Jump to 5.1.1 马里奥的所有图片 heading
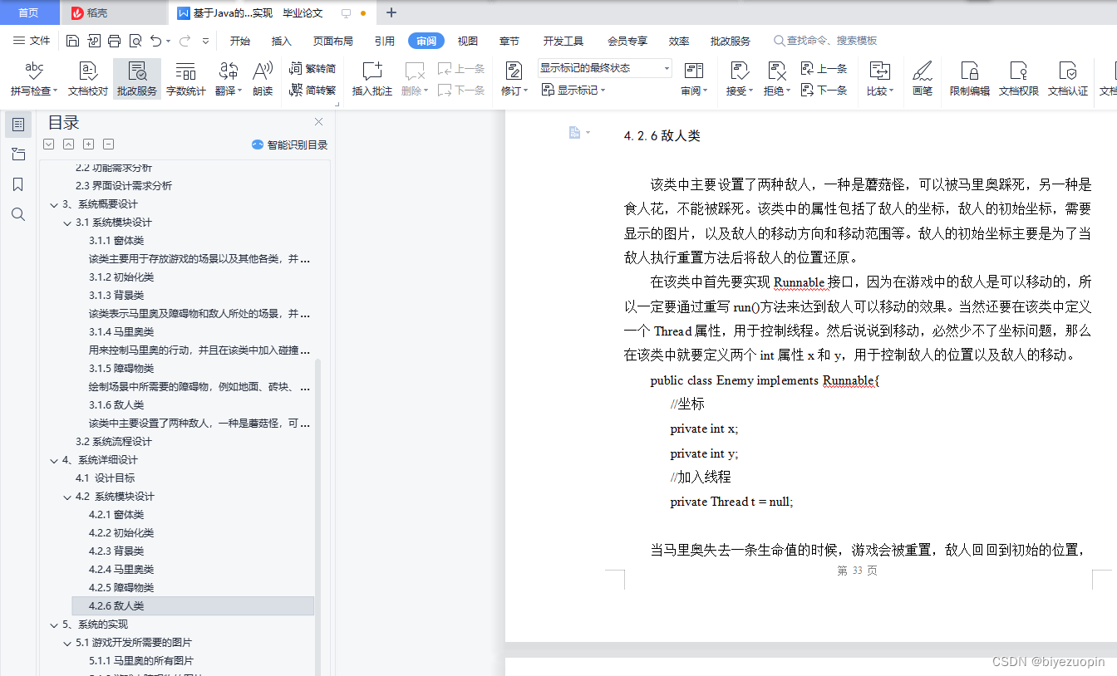Viewport: 1117px width, 676px height. 141,661
